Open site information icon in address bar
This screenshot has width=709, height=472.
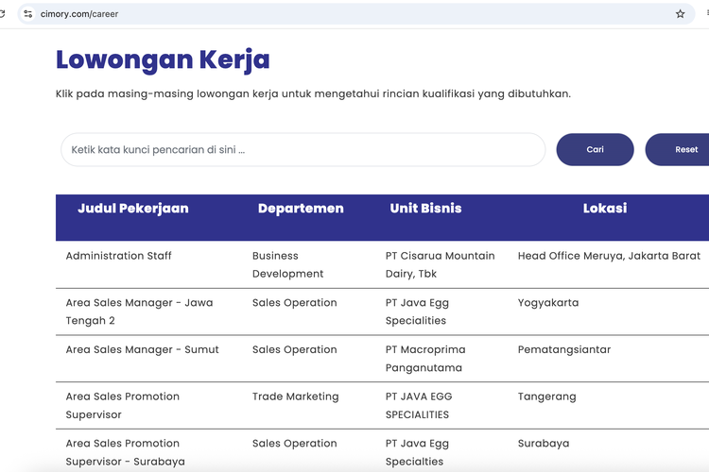click(x=28, y=14)
